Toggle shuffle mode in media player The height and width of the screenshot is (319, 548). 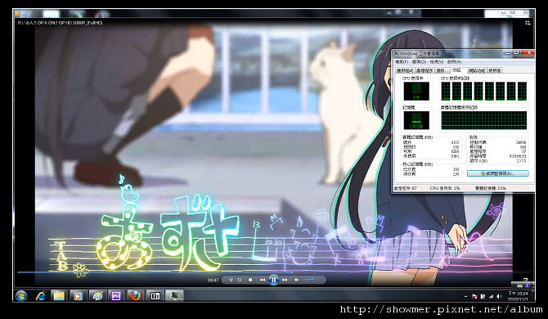[x=231, y=280]
